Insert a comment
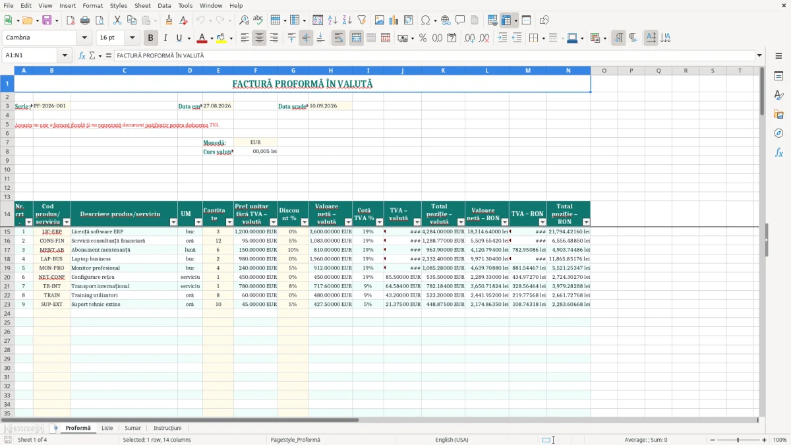Image resolution: width=791 pixels, height=445 pixels. click(x=460, y=20)
